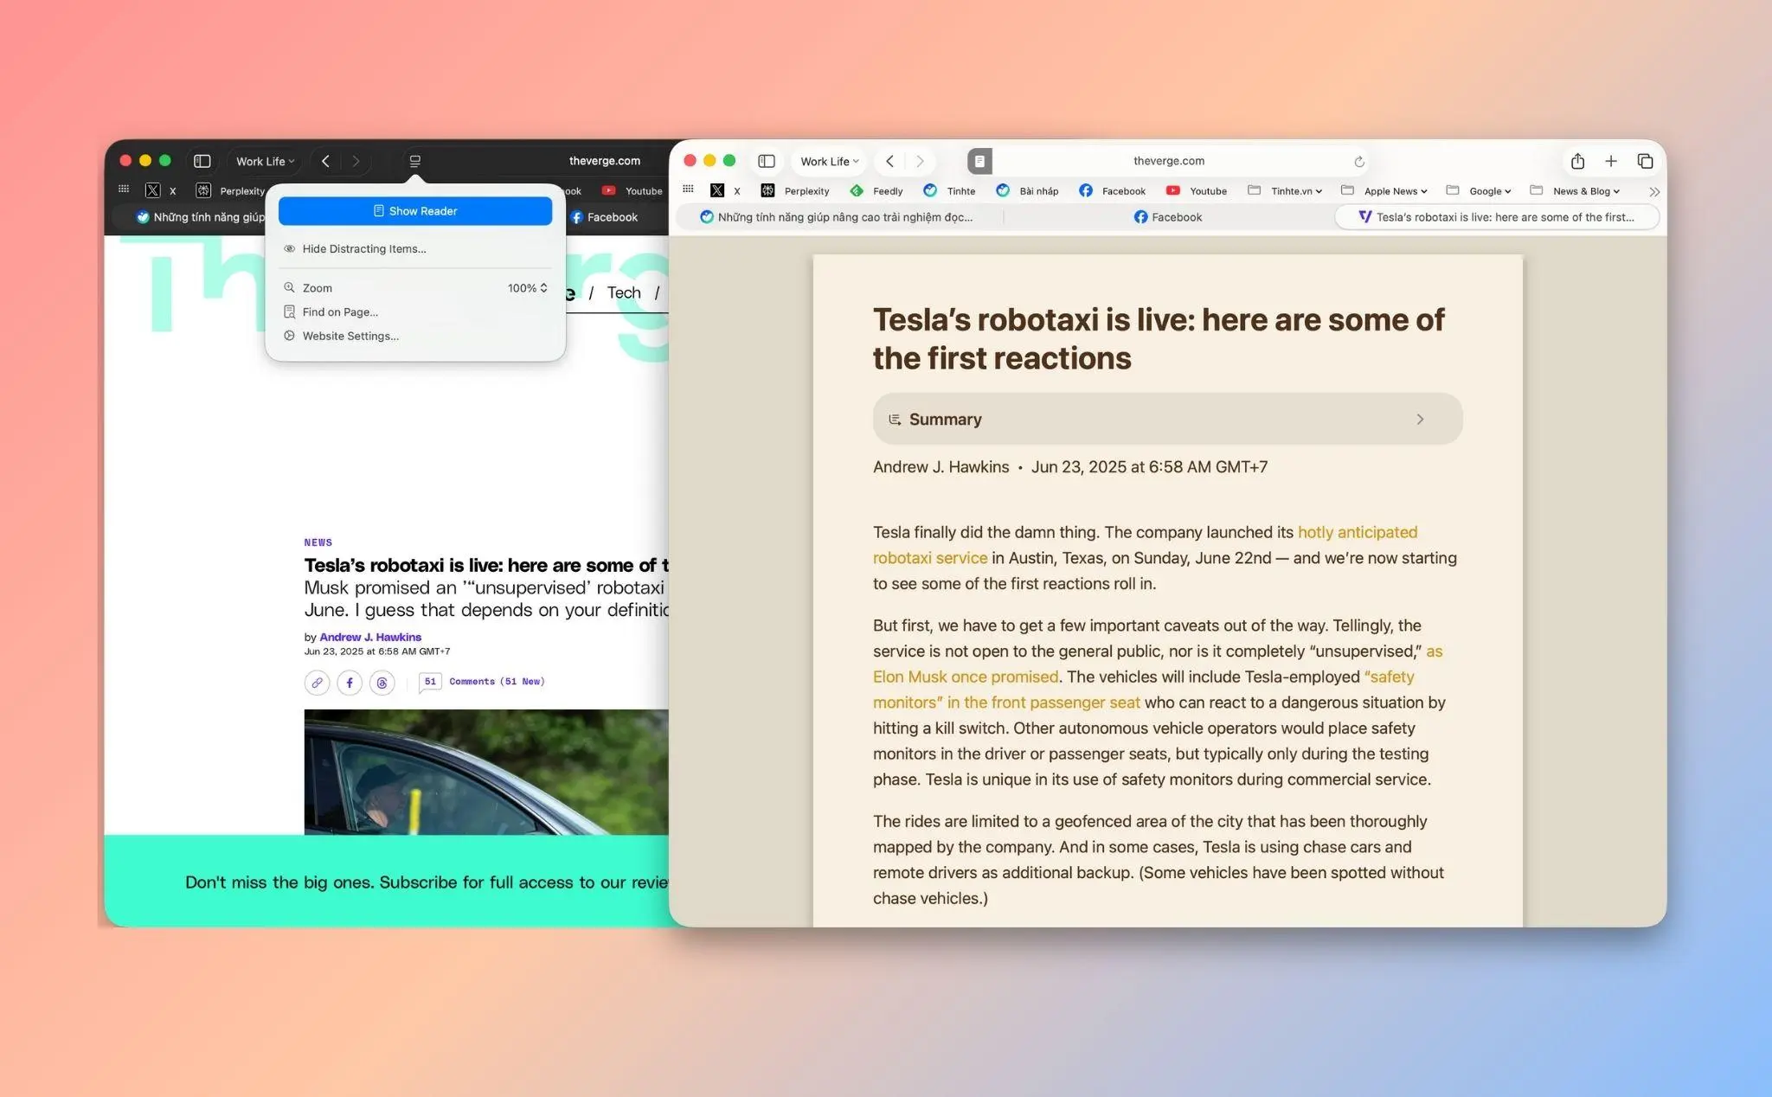1772x1097 pixels.
Task: Expand the News & Blog bookmarks folder
Action: tap(1575, 190)
